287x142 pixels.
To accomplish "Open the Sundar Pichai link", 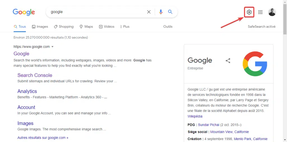I will pyautogui.click(x=209, y=125).
